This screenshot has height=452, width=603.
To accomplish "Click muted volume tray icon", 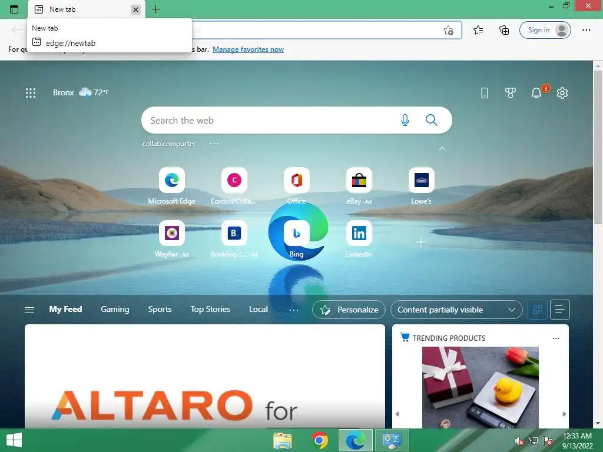I will pyautogui.click(x=519, y=441).
